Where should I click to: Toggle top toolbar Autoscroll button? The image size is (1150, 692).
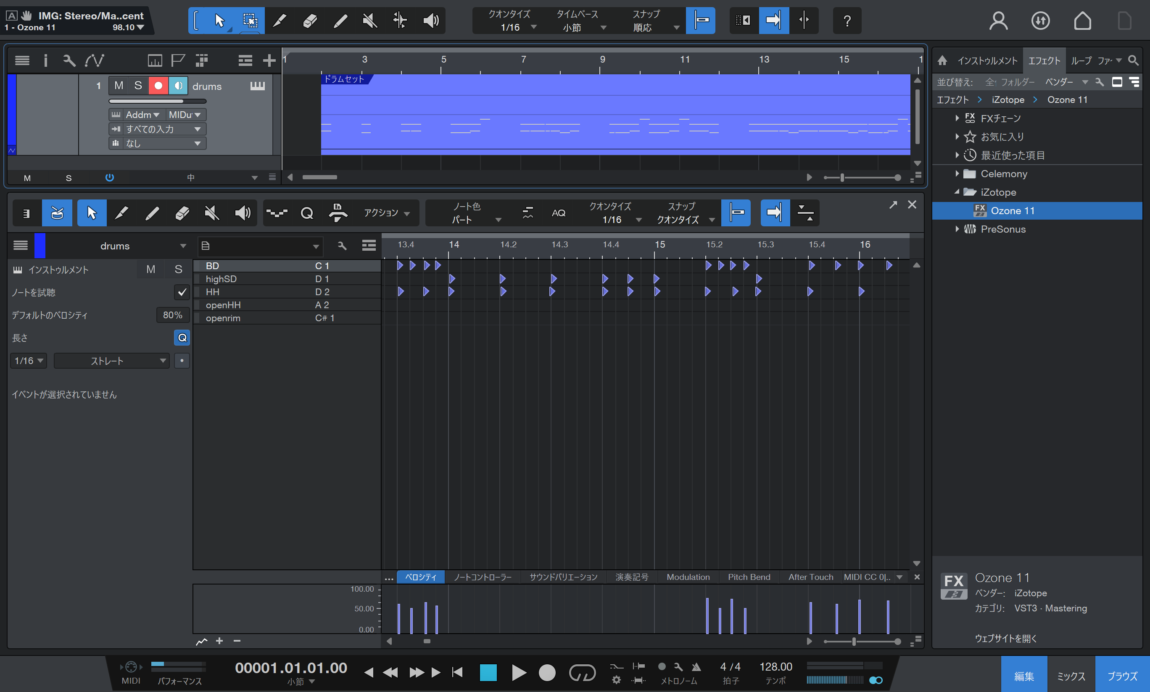[x=773, y=21]
